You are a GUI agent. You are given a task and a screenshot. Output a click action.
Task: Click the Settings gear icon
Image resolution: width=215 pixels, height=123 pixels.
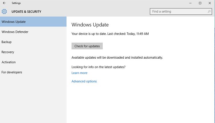4,11
